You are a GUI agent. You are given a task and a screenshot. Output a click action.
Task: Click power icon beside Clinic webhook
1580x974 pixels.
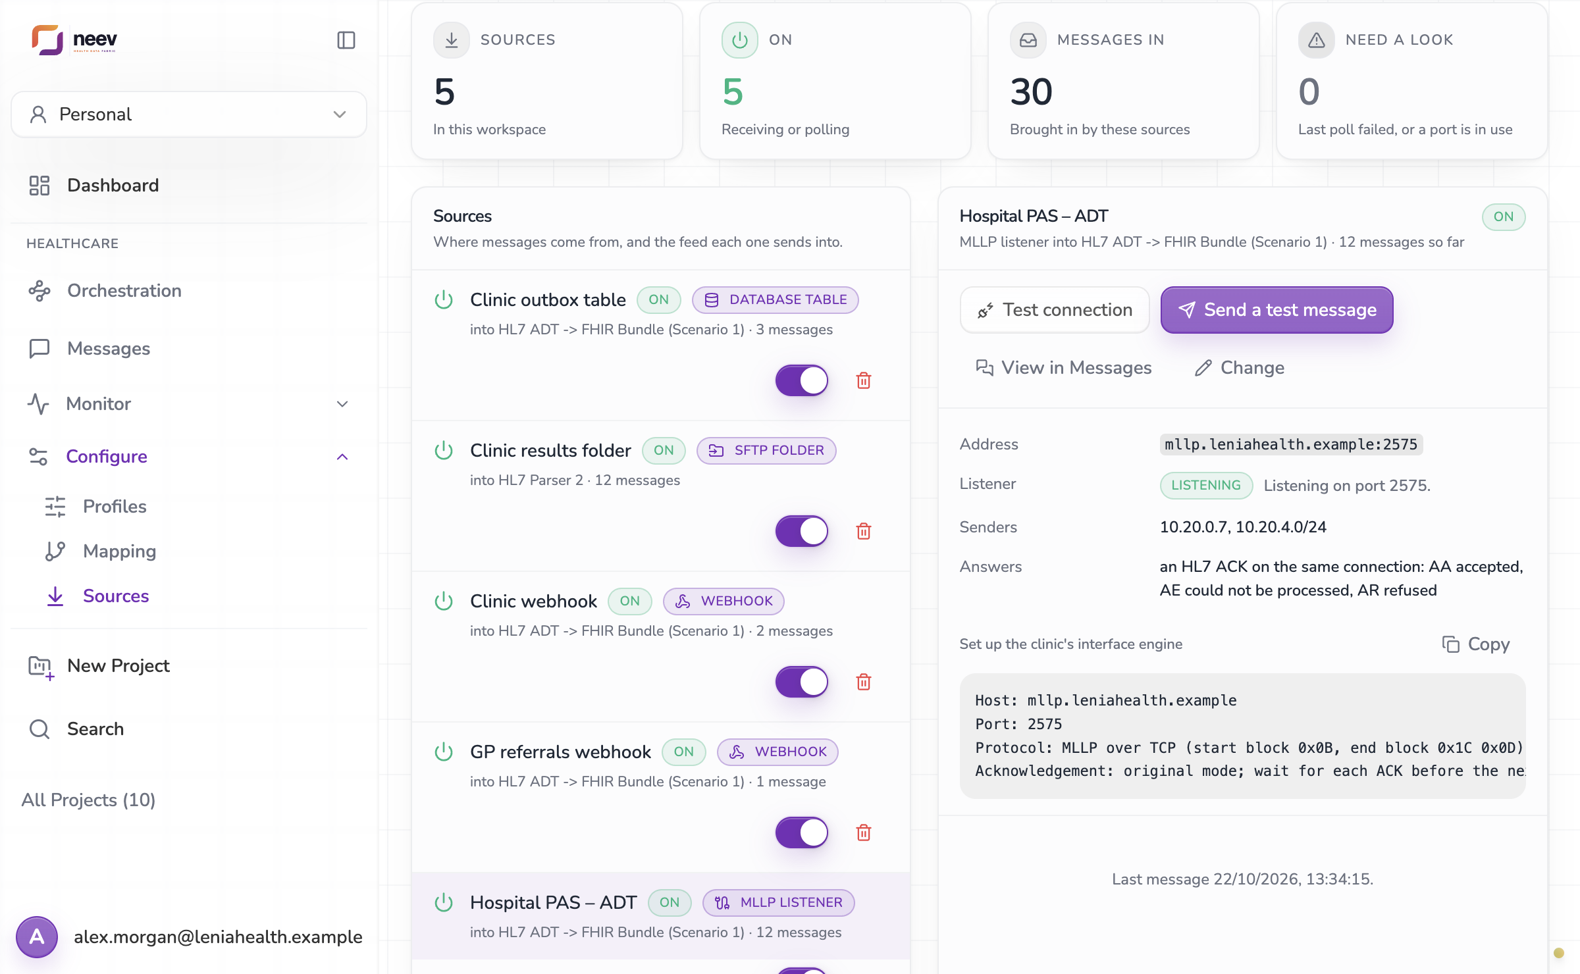[x=444, y=602]
